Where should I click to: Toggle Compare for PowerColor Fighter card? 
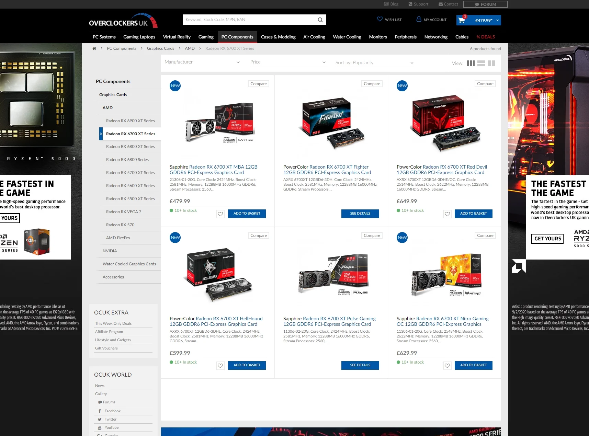point(372,84)
